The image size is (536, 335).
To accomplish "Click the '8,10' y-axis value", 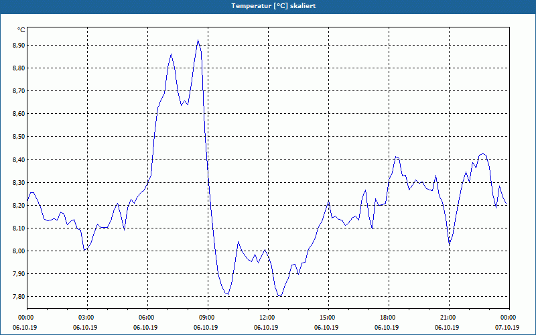I will 19,228.
